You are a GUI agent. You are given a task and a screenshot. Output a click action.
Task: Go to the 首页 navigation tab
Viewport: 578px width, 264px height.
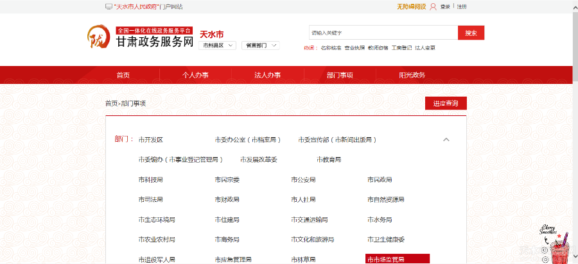pyautogui.click(x=123, y=75)
